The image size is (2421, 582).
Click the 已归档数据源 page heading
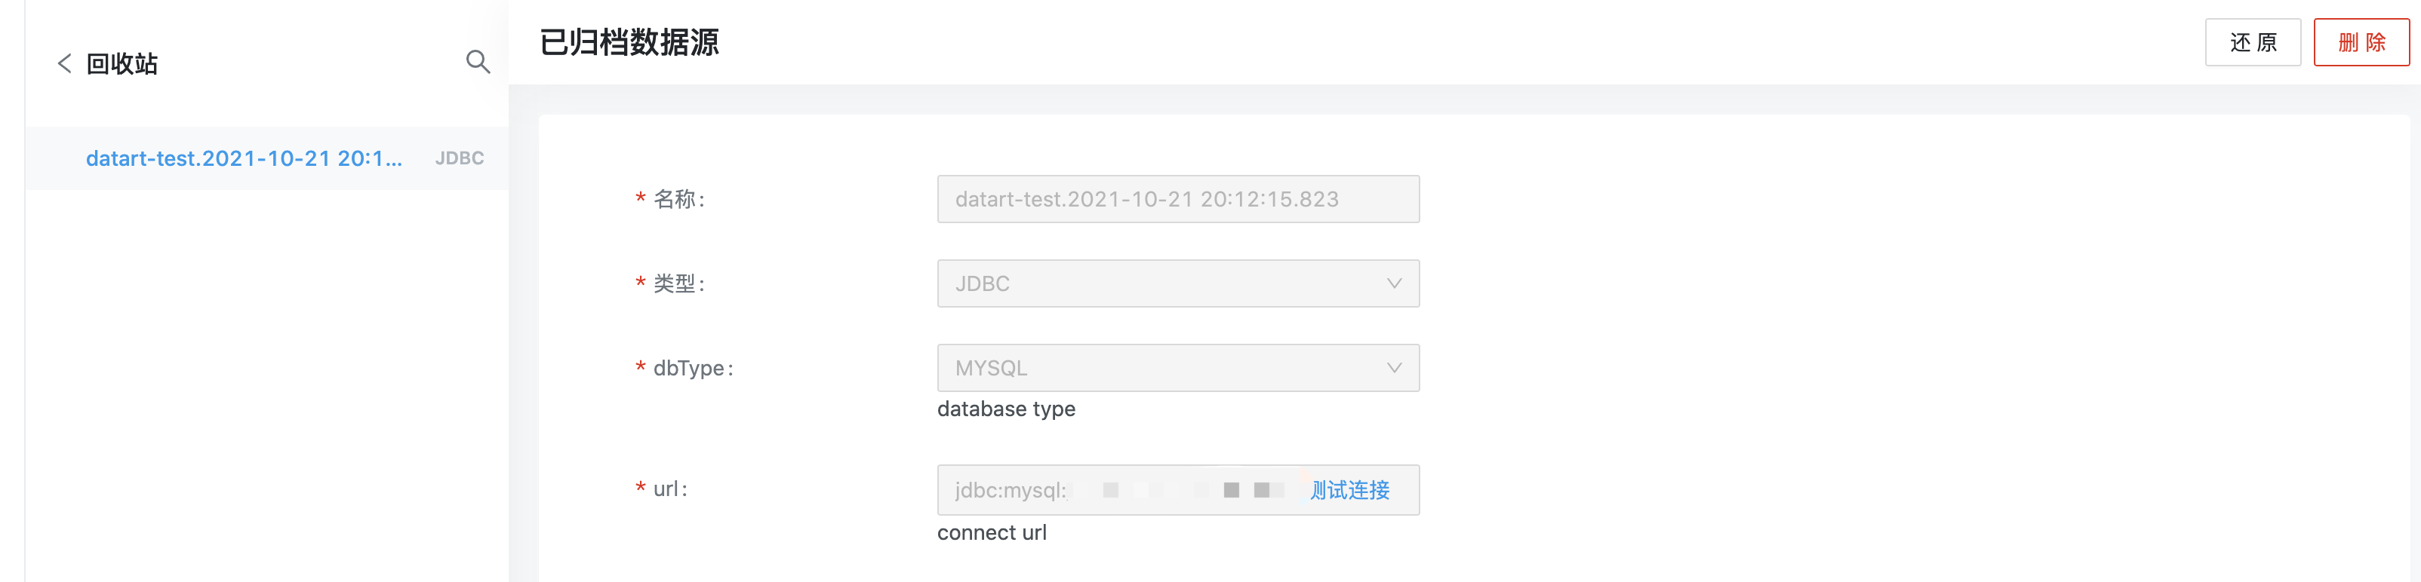click(629, 42)
